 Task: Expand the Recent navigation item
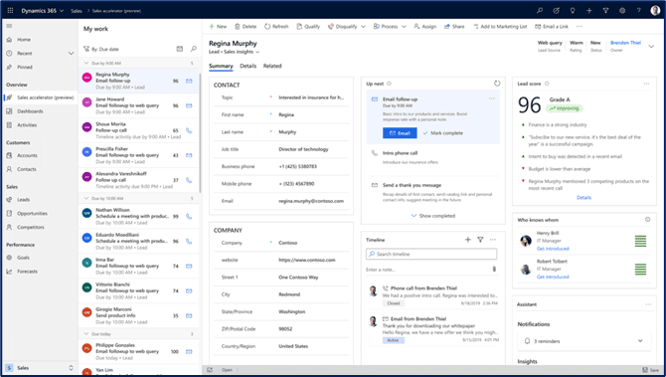71,53
